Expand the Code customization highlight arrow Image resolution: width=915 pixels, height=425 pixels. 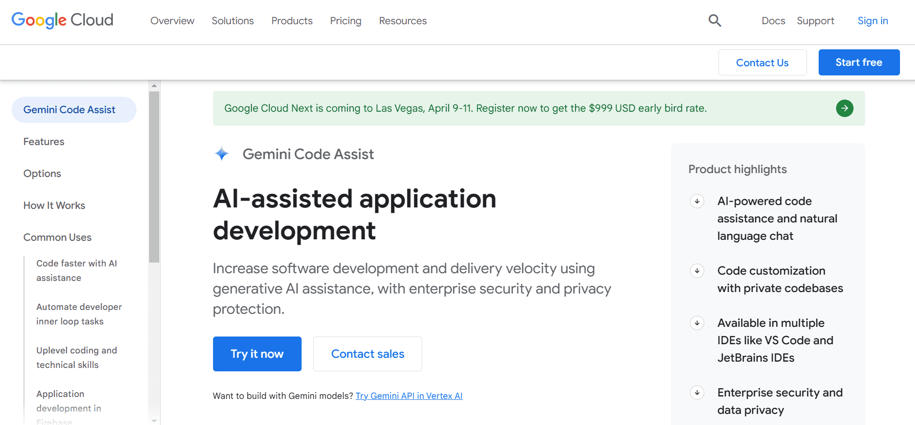[x=697, y=271]
